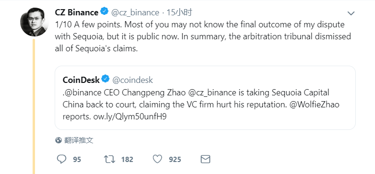Click the 15小时 tweet timestamp

tap(179, 12)
